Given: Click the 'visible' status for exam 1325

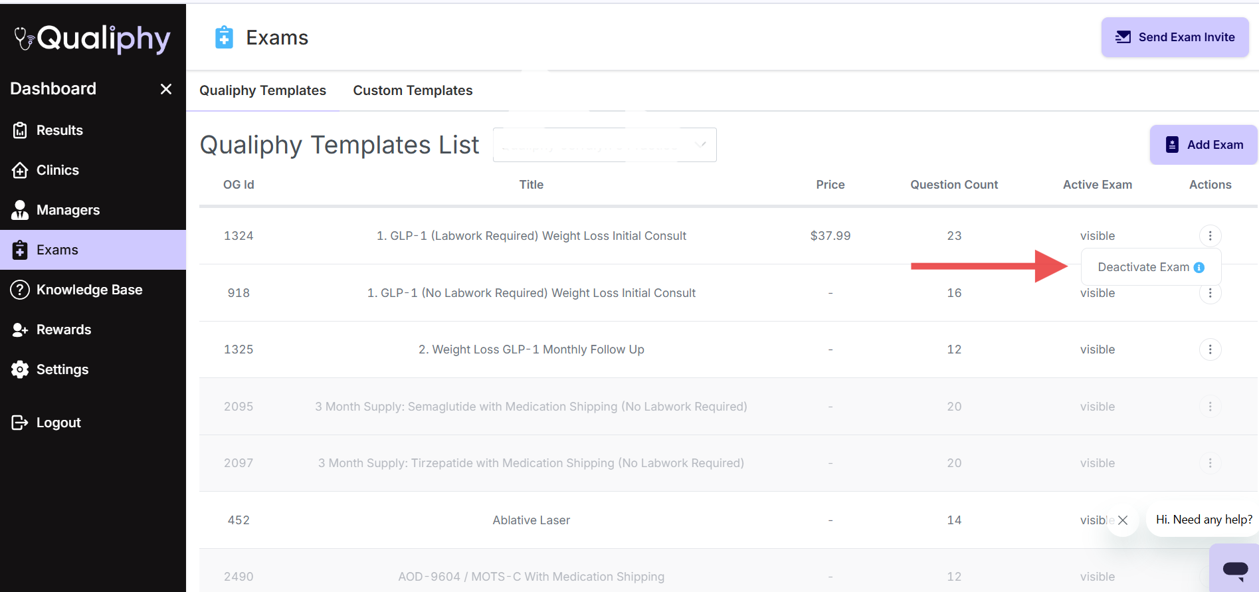Looking at the screenshot, I should coord(1098,349).
